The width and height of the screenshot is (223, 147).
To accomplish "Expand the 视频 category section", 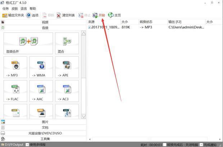I will tap(45, 22).
